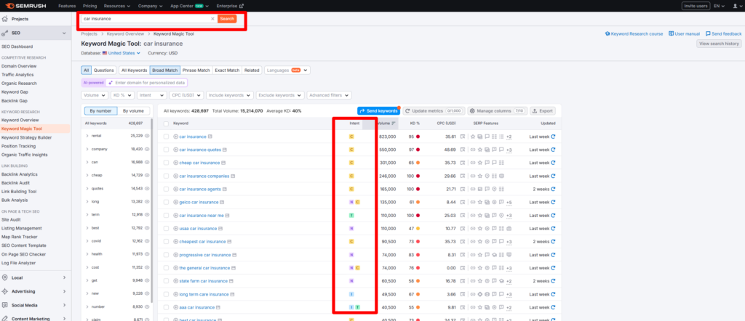Open the CPC (USD) filter dropdown

(186, 95)
